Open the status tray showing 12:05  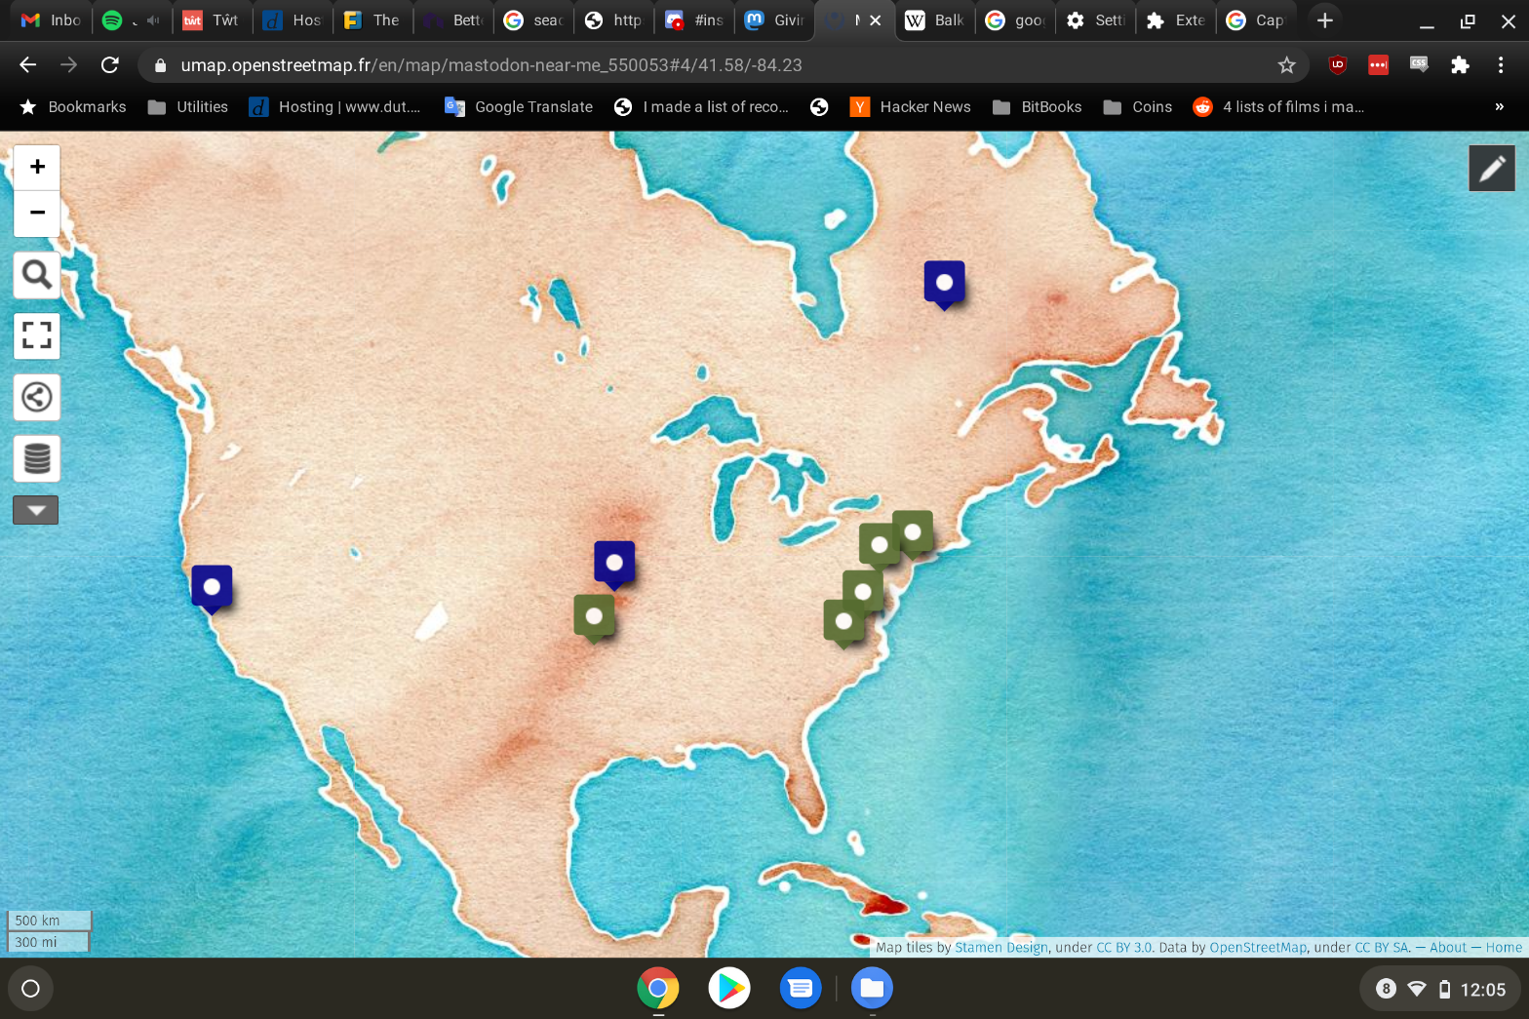coord(1439,989)
